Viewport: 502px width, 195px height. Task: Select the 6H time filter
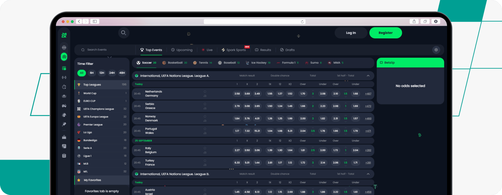point(92,73)
